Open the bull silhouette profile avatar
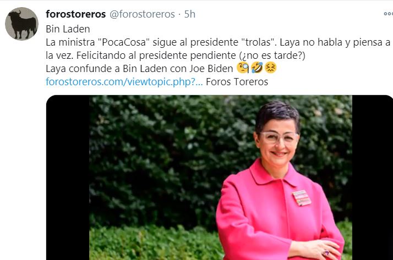The image size is (393, 260). pos(22,24)
